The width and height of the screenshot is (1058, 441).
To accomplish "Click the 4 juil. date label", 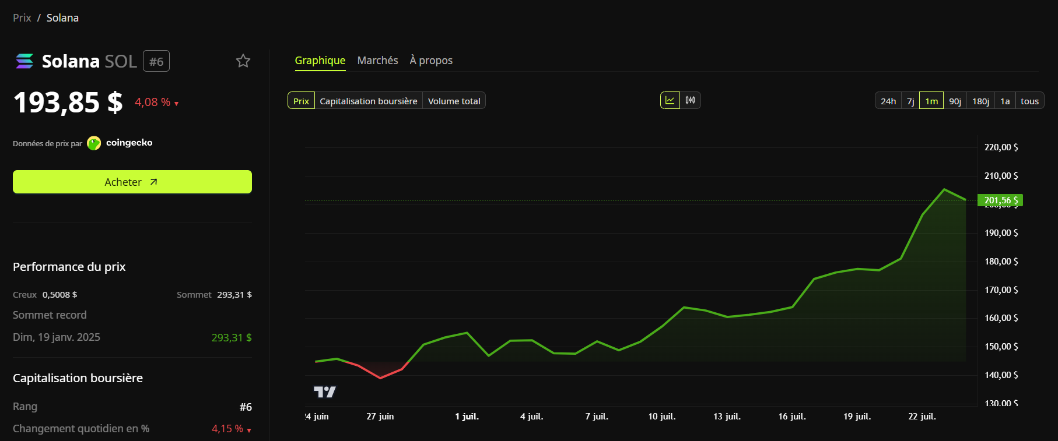I will tap(532, 417).
